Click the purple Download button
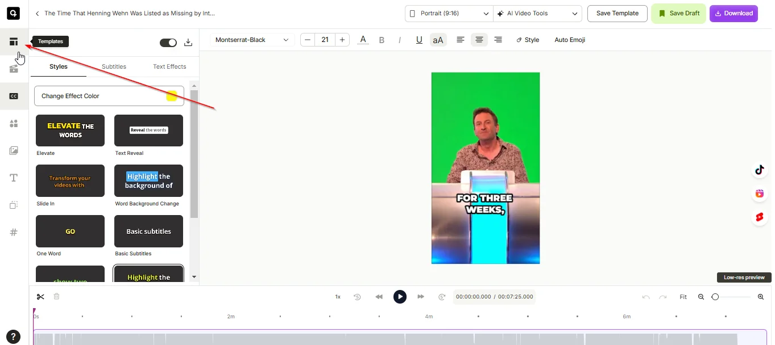Viewport: 775px width, 345px height. point(733,14)
